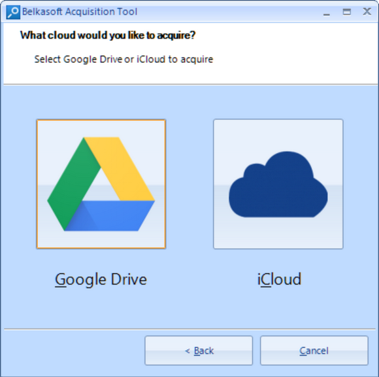Maximize the Acquisition Tool window
The height and width of the screenshot is (377, 379).
pos(347,12)
